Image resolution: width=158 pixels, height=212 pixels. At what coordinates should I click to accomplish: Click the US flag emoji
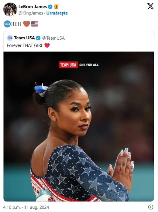[34, 24]
